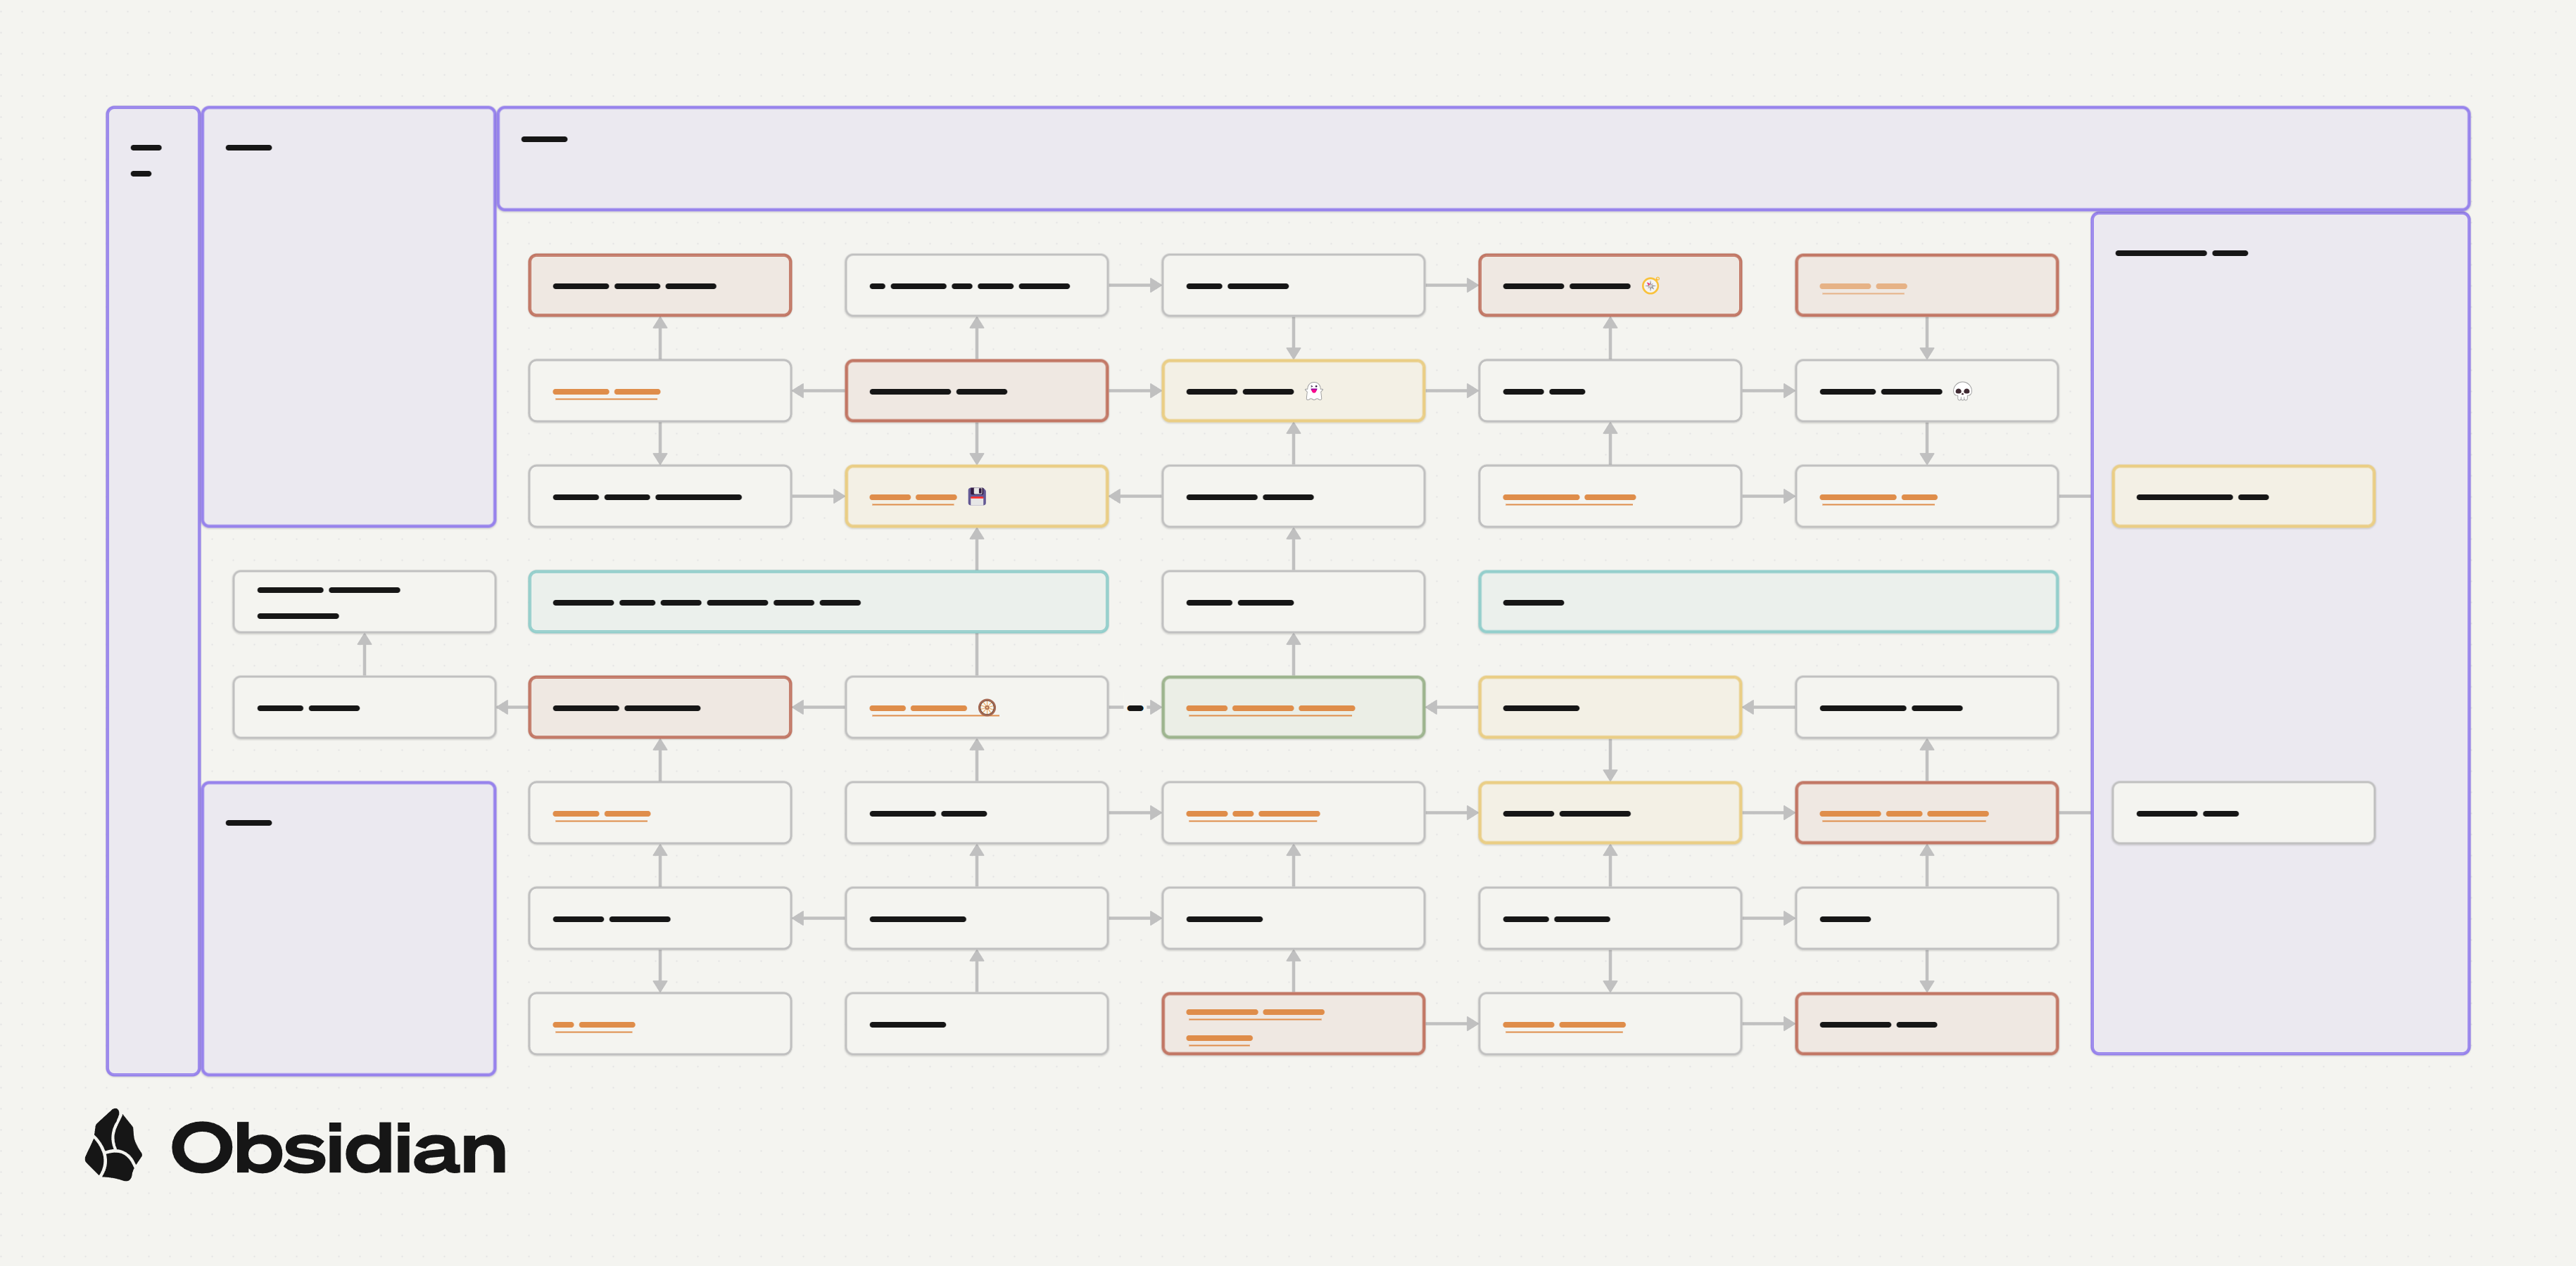2576x1266 pixels.
Task: Click the floppy disk emoji icon
Action: pos(976,497)
